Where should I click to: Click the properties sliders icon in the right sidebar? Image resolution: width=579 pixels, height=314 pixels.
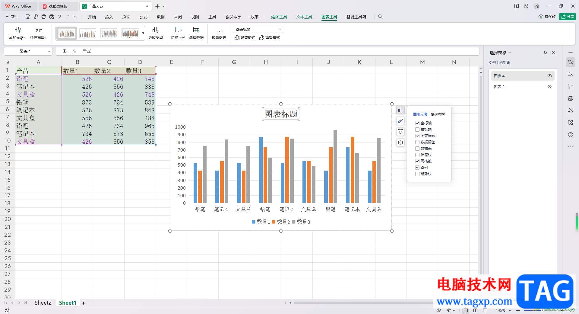[570, 74]
